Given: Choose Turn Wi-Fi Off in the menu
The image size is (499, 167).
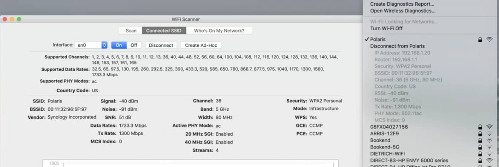Looking at the screenshot, I should click(x=386, y=28).
